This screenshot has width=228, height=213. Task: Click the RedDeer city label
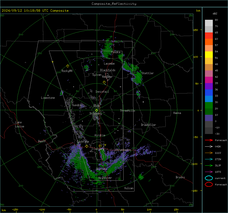click(107, 77)
